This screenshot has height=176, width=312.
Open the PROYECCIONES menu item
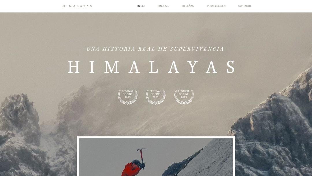pos(216,6)
